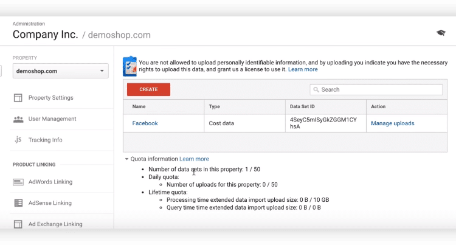The image size is (456, 245).
Task: Click the graduation cap education icon
Action: pos(441,33)
